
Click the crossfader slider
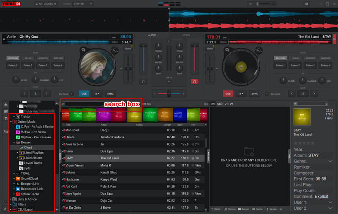(x=169, y=93)
